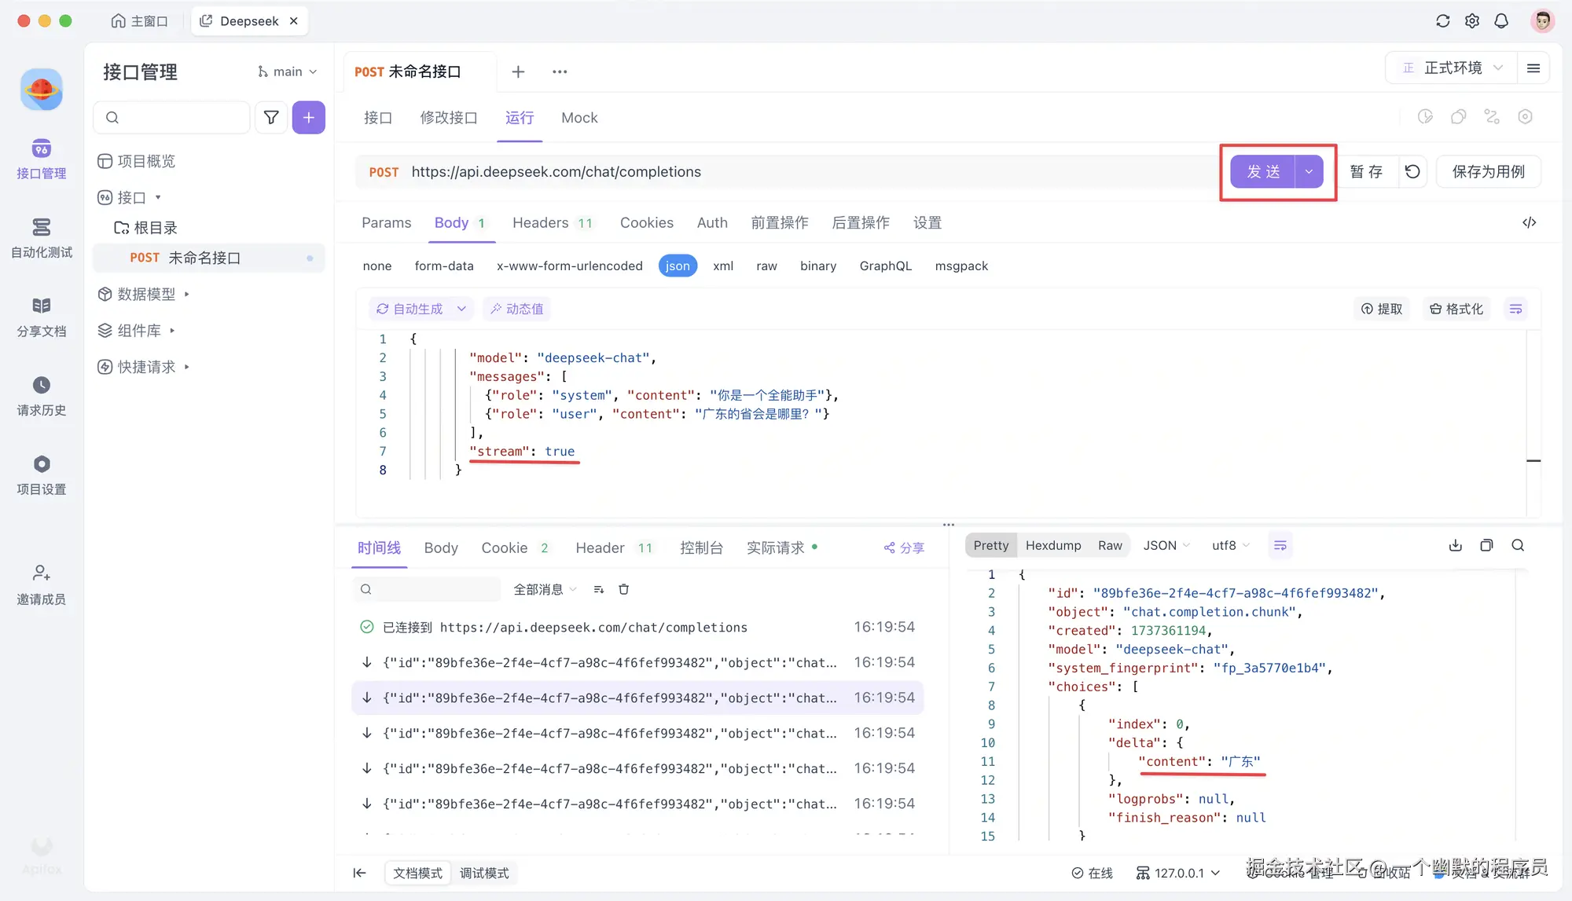1572x901 pixels.
Task: Click the 格式化 format button
Action: pos(1456,309)
